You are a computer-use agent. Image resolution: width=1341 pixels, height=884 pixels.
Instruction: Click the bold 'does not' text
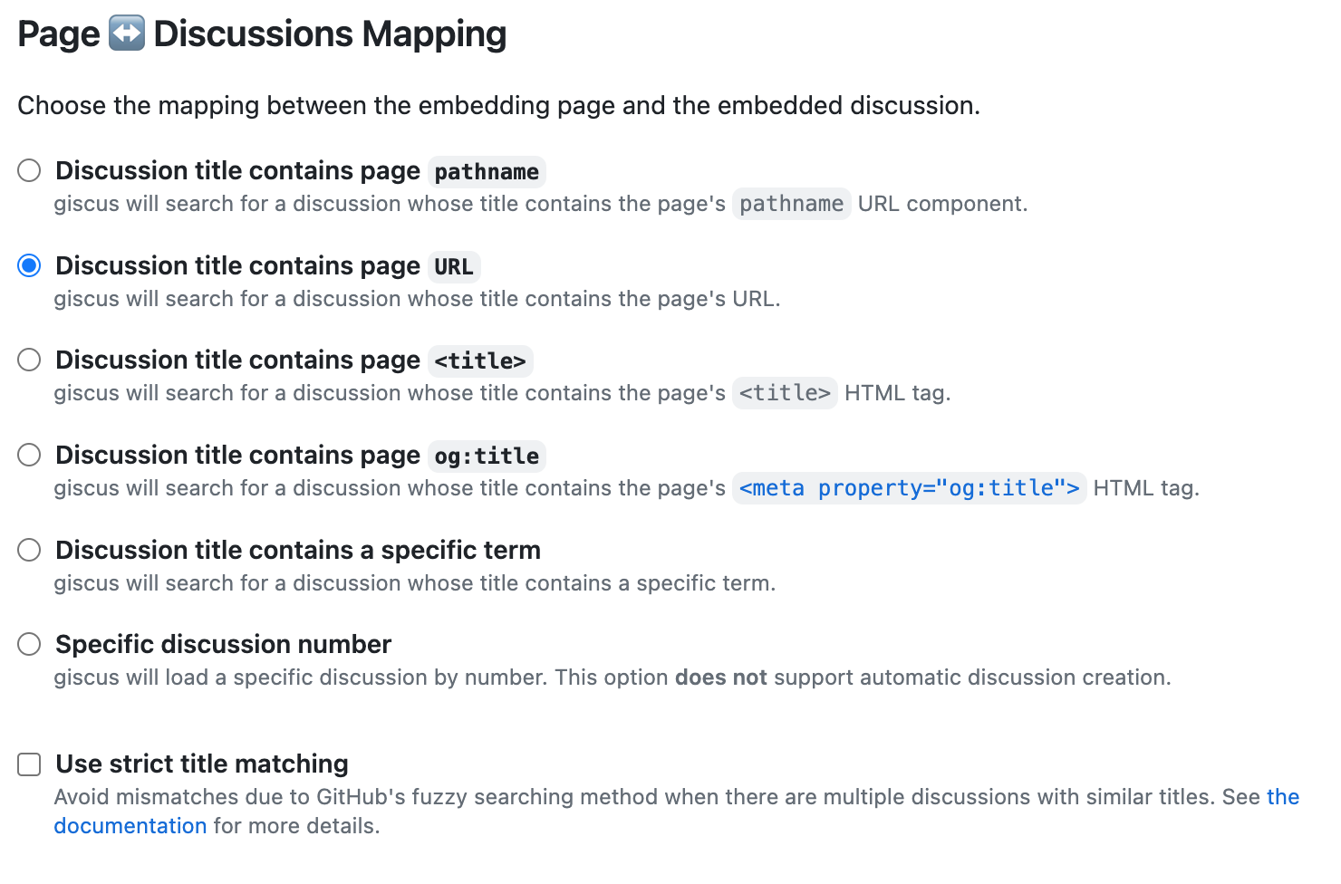(720, 677)
